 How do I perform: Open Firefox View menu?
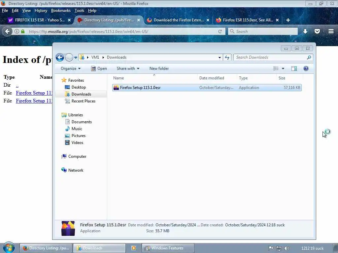(26, 11)
